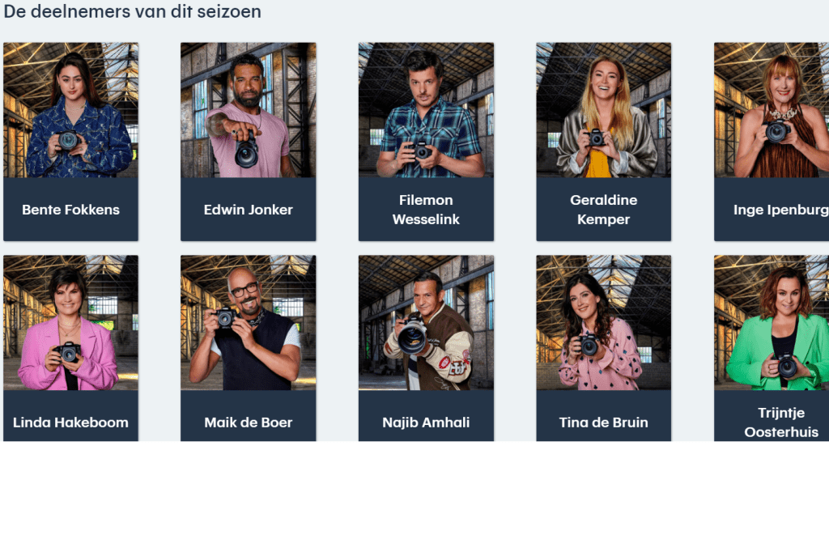This screenshot has height=552, width=829.
Task: Click the Linda Hakeboom name label
Action: [x=71, y=422]
